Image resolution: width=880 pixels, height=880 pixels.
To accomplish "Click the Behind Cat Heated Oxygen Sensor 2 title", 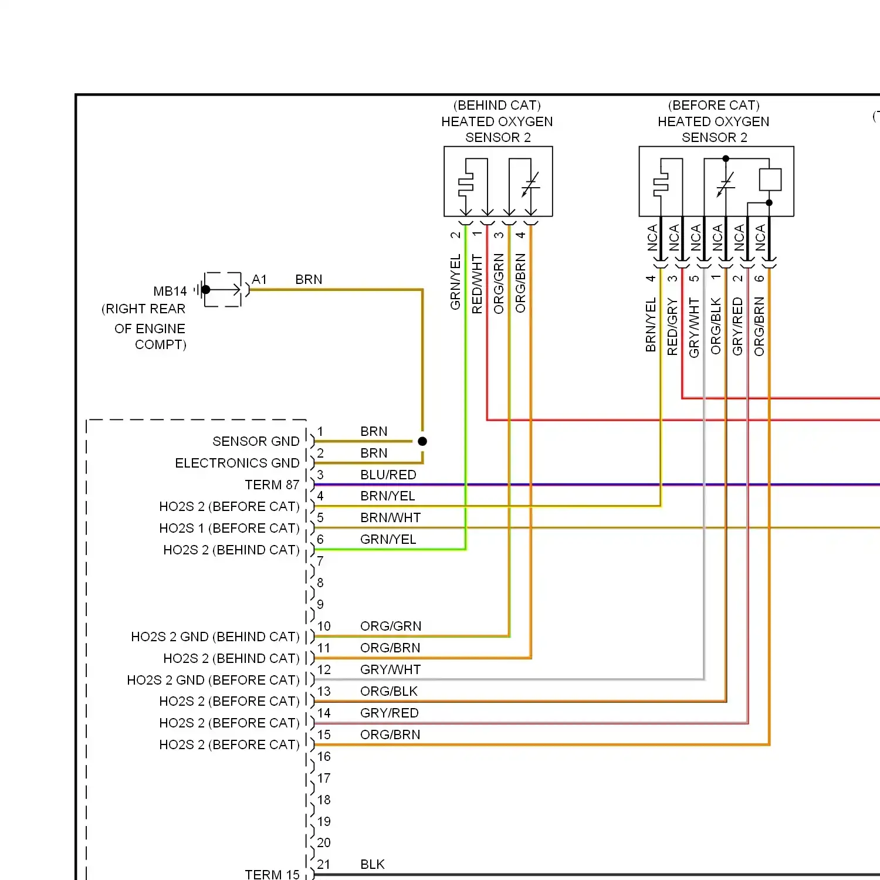I will [x=497, y=121].
